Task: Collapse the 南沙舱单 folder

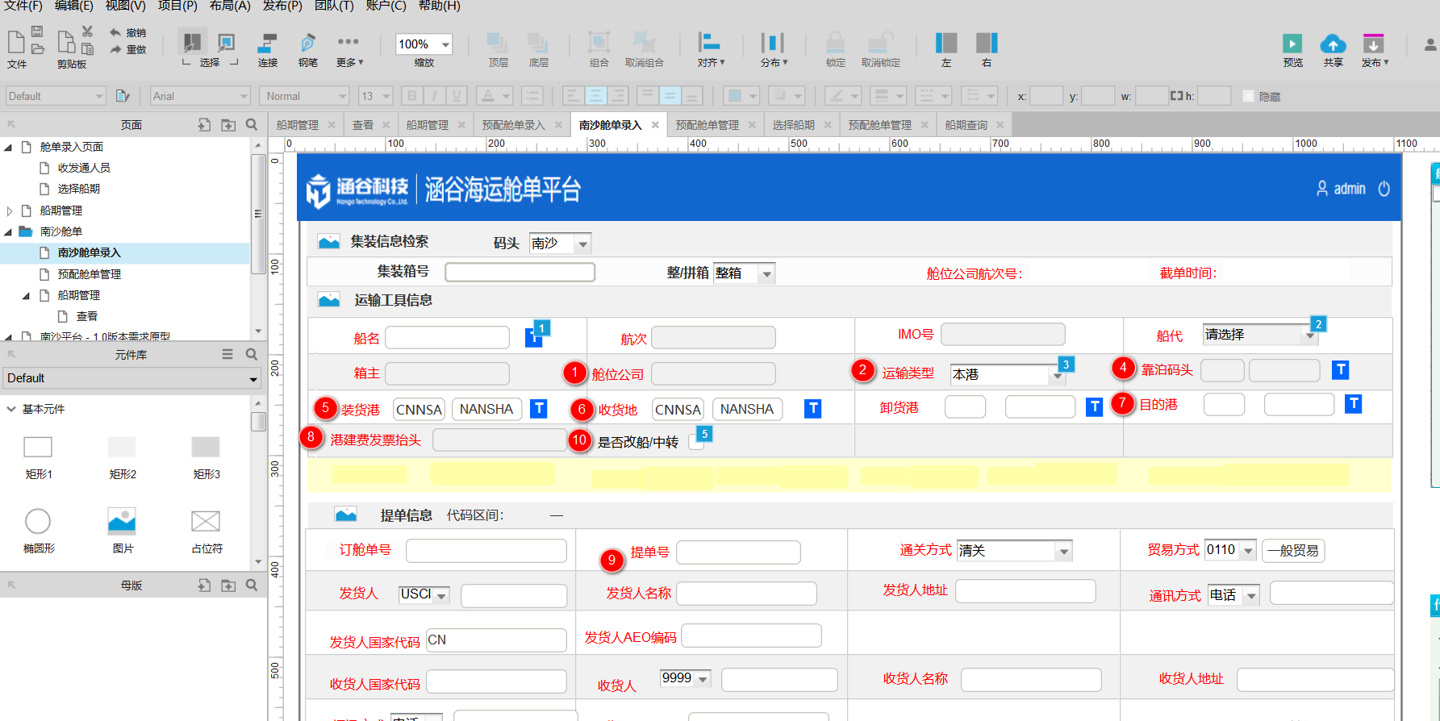Action: 8,231
